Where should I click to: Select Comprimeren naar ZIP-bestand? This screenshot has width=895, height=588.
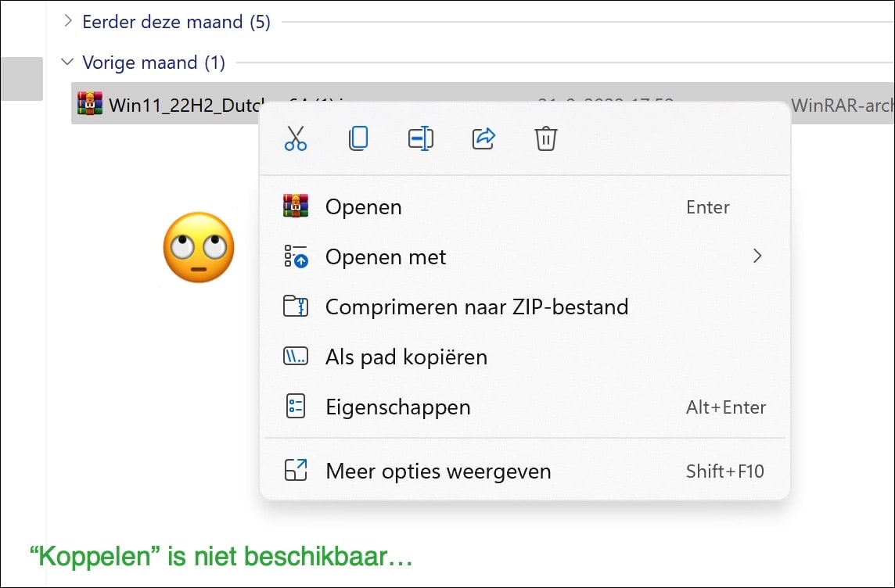(477, 307)
